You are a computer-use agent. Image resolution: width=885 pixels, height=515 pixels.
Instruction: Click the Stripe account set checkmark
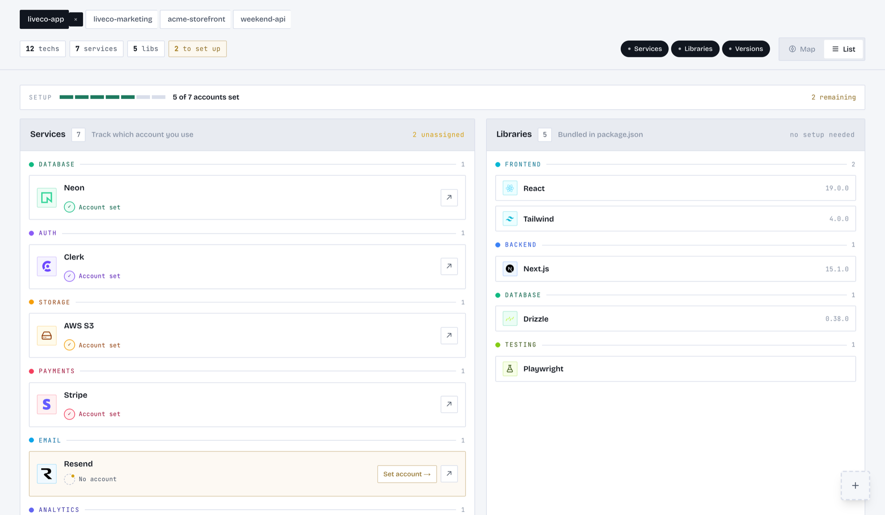click(69, 414)
